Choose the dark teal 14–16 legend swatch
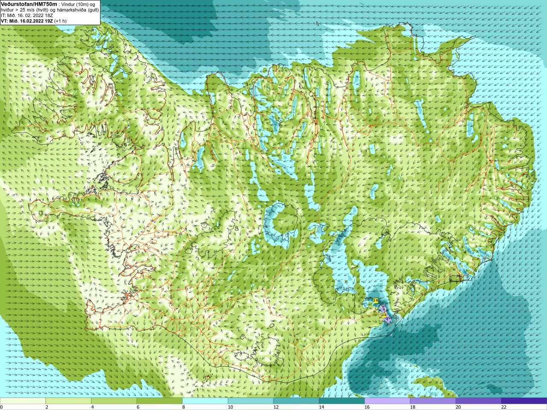The width and height of the screenshot is (547, 410). [x=342, y=401]
